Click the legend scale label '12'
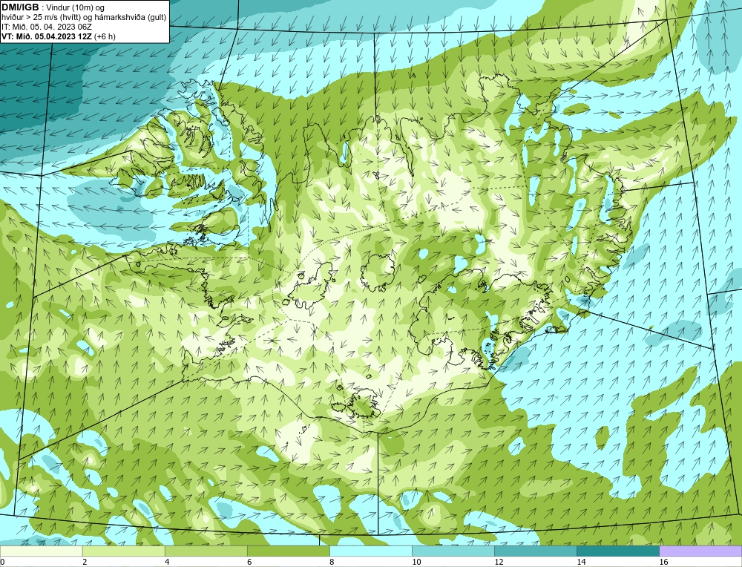Screen dimensions: 742x567 pyautogui.click(x=499, y=562)
